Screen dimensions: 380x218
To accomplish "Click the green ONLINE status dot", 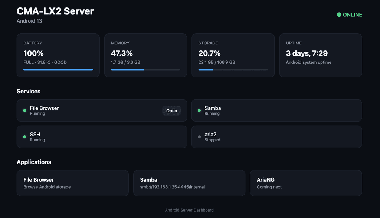I will coord(339,15).
